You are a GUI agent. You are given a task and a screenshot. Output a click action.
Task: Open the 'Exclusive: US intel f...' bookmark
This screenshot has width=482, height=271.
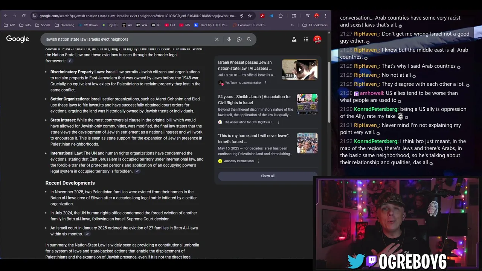click(x=250, y=25)
